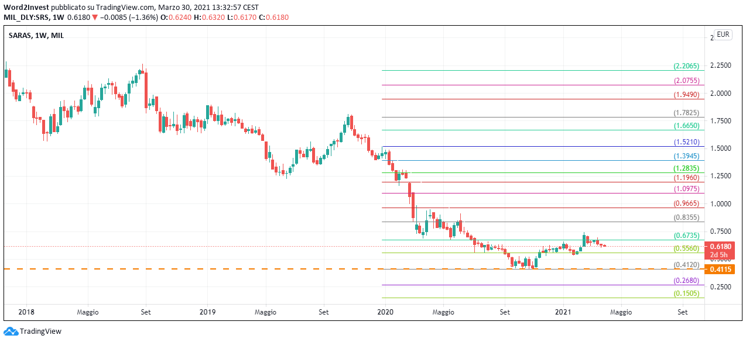Click the 2020 time axis label

coord(385,313)
